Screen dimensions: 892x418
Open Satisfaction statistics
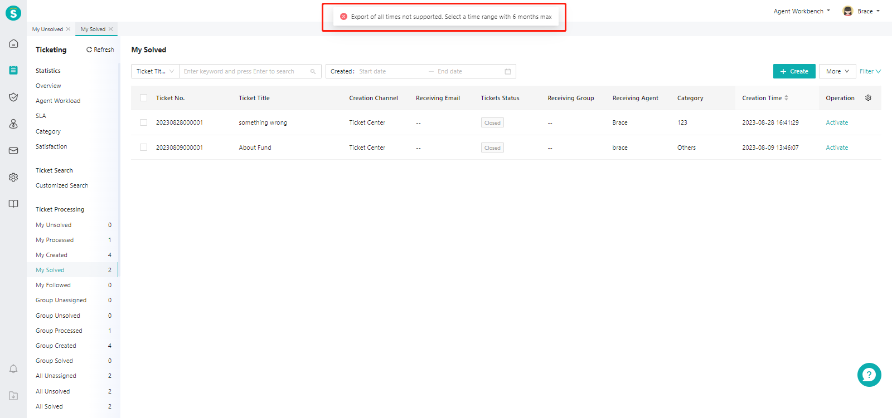[51, 146]
